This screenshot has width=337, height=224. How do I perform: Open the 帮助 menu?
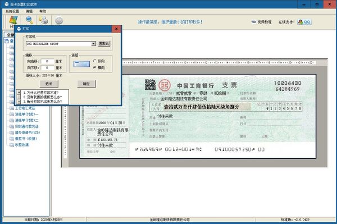pyautogui.click(x=43, y=11)
